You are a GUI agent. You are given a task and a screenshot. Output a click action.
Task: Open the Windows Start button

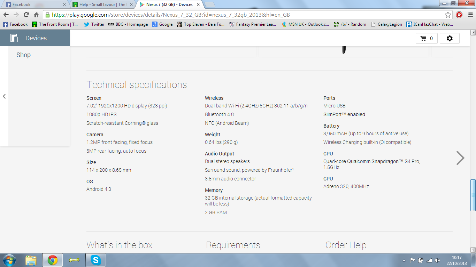9,260
